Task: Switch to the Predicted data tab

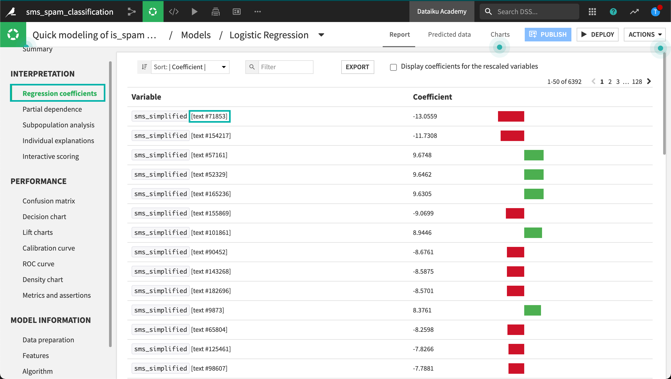Action: [x=449, y=34]
